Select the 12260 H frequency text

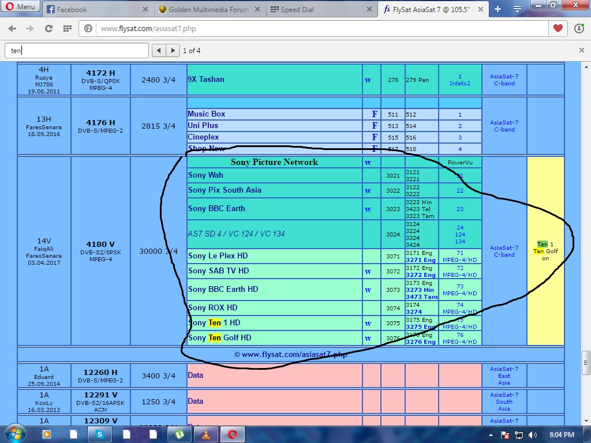click(x=100, y=372)
